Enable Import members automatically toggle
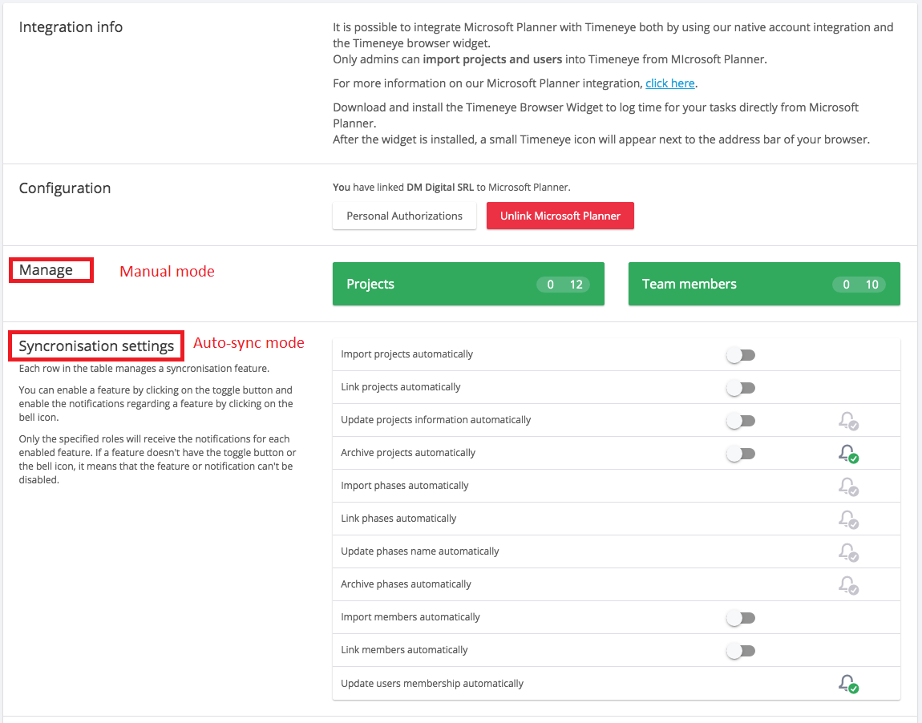Screen dimensions: 922x723 [740, 618]
